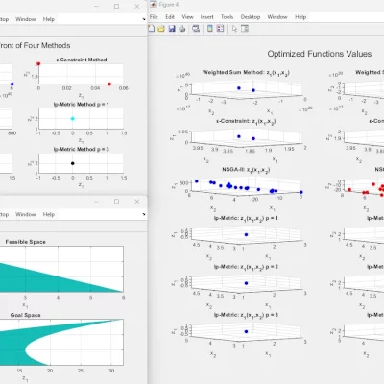
Task: Click 'ε-Constraint Method' plot title
Action: (x=82, y=60)
